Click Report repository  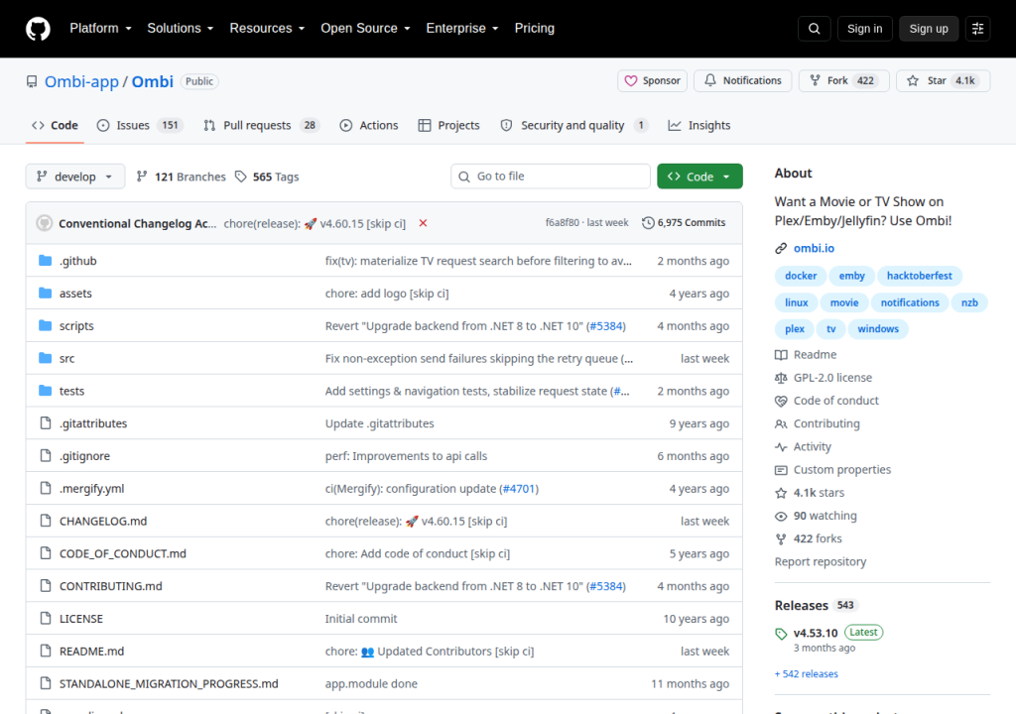click(821, 561)
